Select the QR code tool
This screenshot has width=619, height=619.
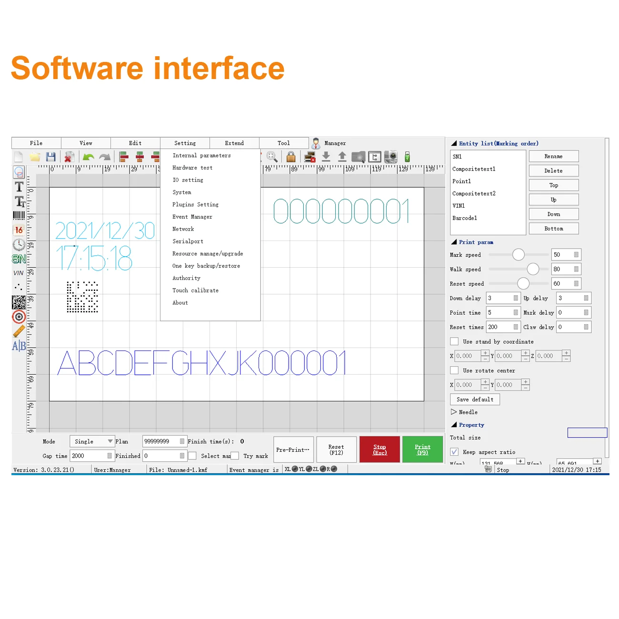(19, 302)
